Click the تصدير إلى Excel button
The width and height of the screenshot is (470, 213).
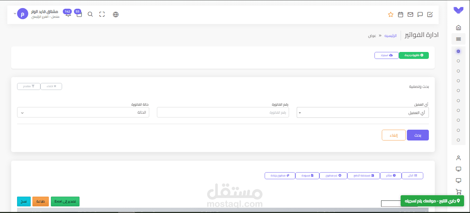tap(65, 201)
